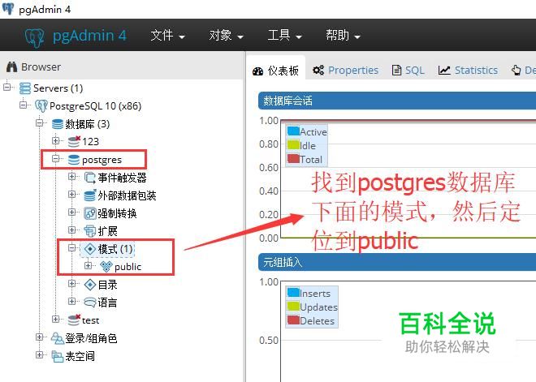Expand the 语言 node
This screenshot has width=536, height=382.
(71, 301)
